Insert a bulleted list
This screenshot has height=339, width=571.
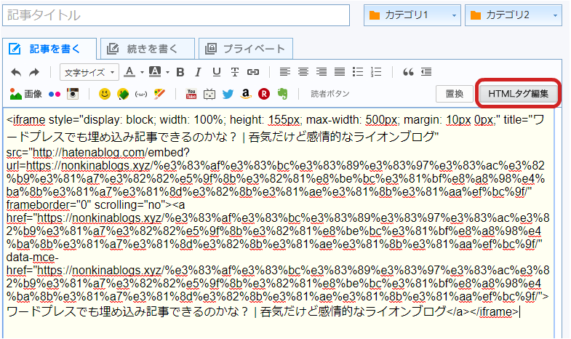point(358,72)
